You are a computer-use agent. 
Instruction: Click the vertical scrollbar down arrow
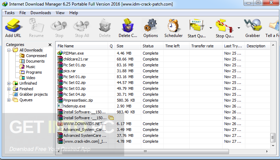[x=273, y=145]
